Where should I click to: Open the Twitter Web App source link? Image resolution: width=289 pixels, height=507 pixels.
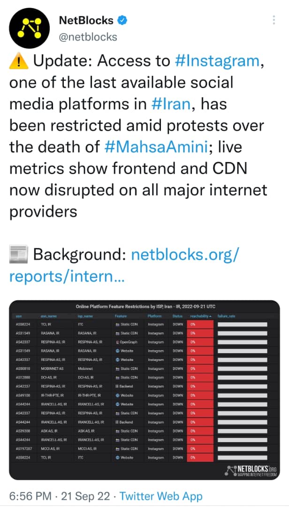click(x=161, y=496)
